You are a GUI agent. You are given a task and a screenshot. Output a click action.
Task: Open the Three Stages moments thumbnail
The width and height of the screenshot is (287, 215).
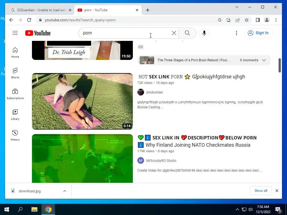[x=147, y=60]
